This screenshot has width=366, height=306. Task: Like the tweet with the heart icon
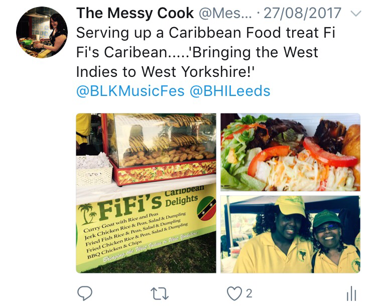(x=234, y=293)
